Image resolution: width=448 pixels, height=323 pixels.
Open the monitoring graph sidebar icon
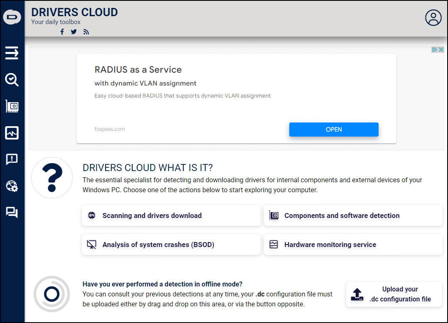[12, 133]
